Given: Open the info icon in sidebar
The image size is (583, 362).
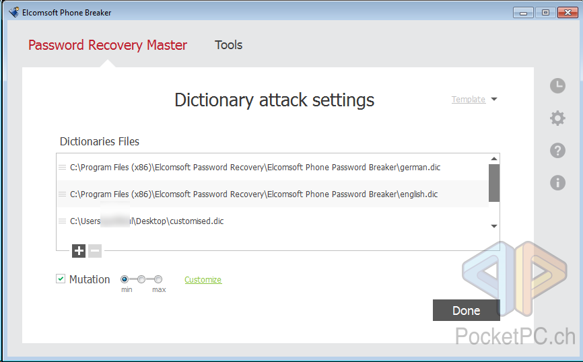Looking at the screenshot, I should 557,183.
